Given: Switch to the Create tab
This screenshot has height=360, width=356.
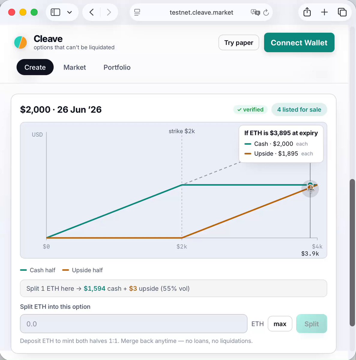Looking at the screenshot, I should 35,67.
